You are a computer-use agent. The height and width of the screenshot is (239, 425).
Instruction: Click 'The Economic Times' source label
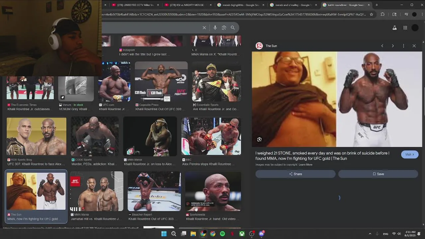(24, 105)
